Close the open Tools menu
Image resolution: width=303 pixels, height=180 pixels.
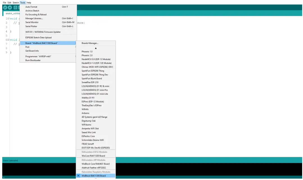coord(22,3)
